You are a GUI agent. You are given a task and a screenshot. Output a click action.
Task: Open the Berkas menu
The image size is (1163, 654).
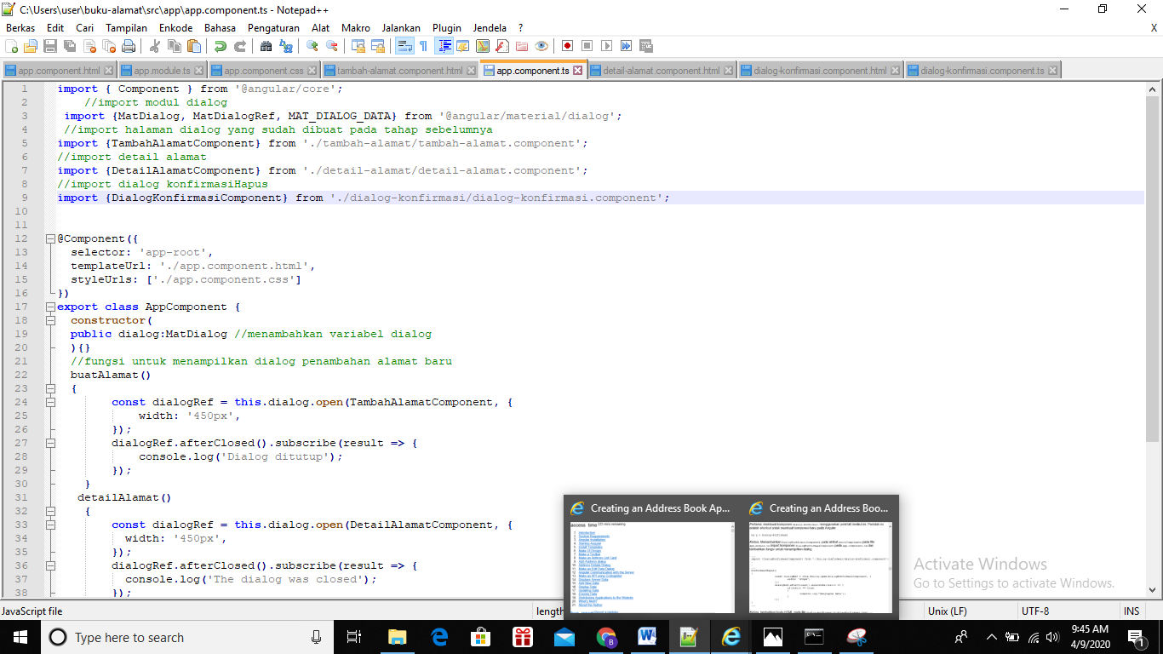click(20, 28)
